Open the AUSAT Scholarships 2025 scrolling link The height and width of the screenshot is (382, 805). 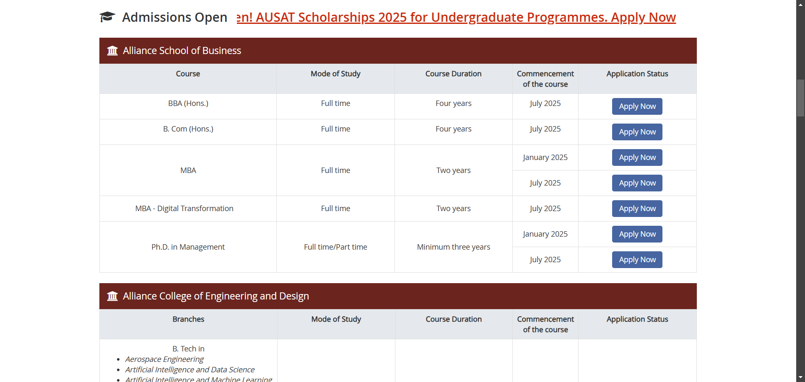(x=456, y=17)
